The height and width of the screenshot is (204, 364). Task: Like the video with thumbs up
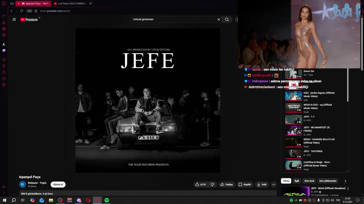click(x=200, y=184)
